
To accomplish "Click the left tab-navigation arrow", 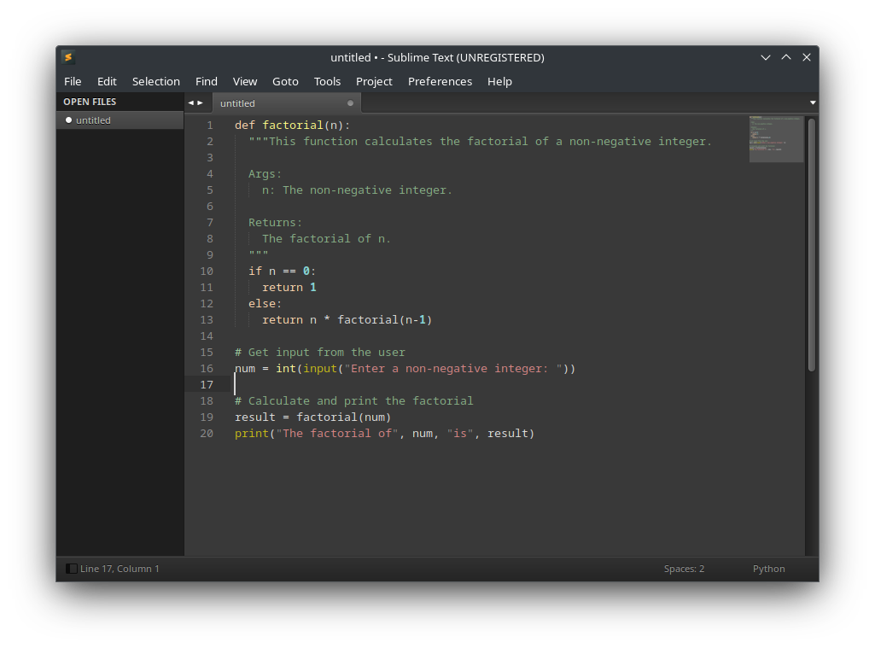I will [x=191, y=102].
